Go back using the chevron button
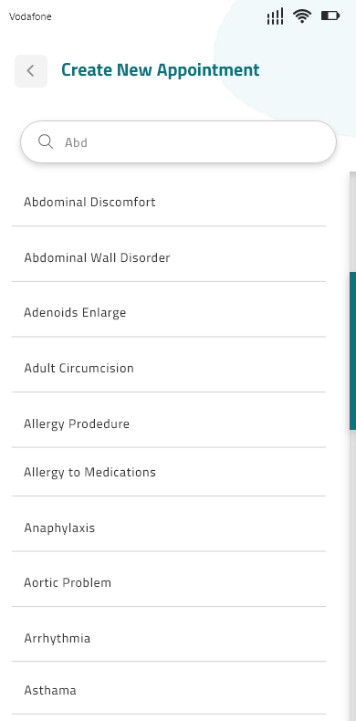 31,71
